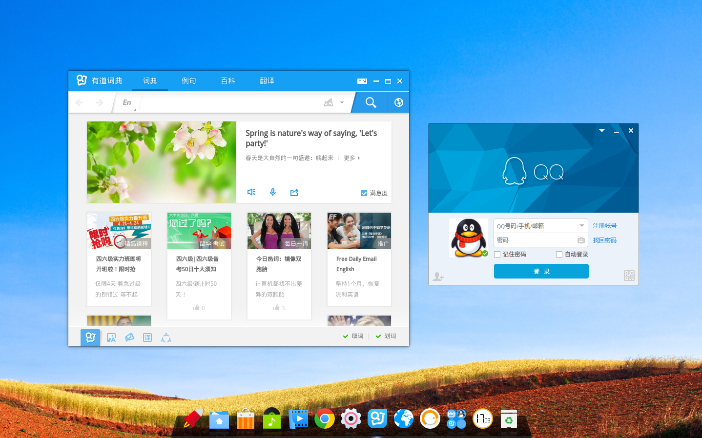Image resolution: width=702 pixels, height=438 pixels.
Task: Select the Youdao home icon in bottom toolbar
Action: tap(90, 338)
